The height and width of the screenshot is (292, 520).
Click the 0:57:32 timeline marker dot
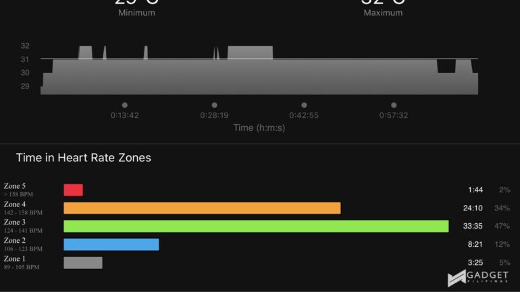tap(394, 105)
